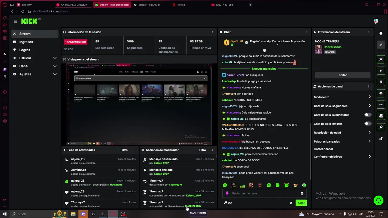The image size is (388, 218).
Task: Toggle stream preview panel icon in right sidebar
Action: [381, 59]
